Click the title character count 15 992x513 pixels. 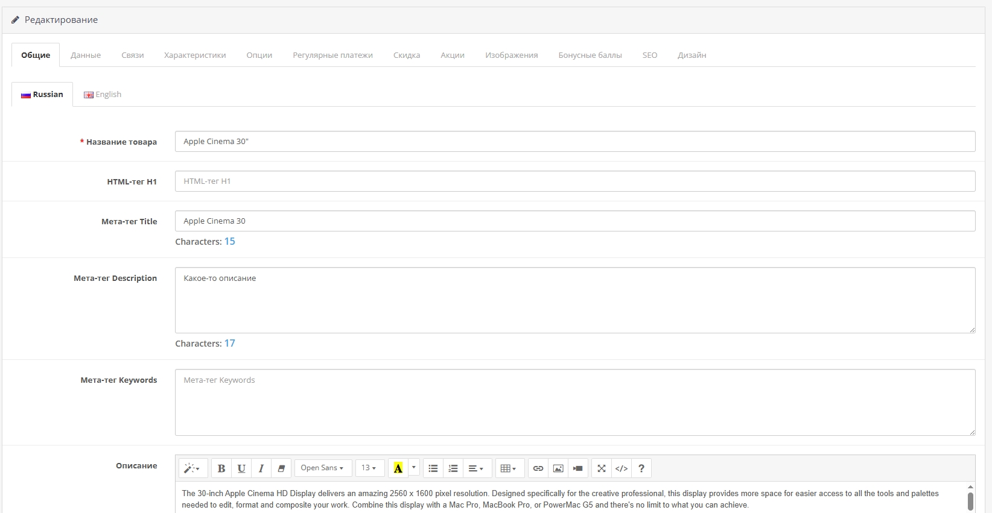[x=230, y=241]
